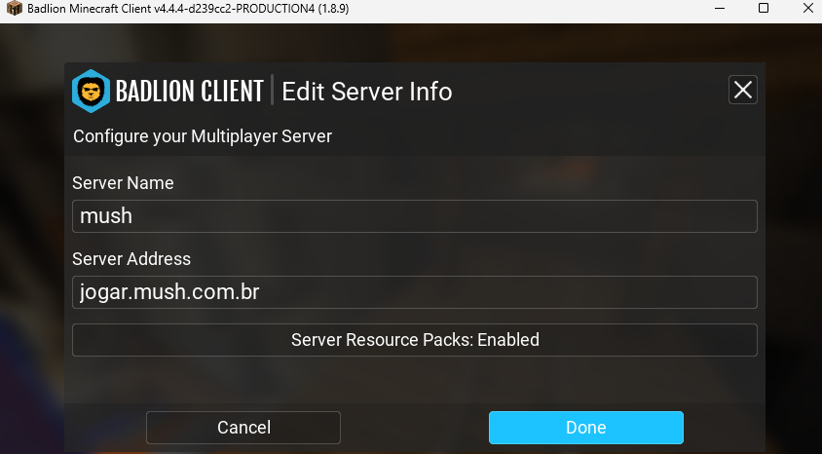This screenshot has height=454, width=822.
Task: Click the Badlion lion logo icon
Action: click(91, 92)
